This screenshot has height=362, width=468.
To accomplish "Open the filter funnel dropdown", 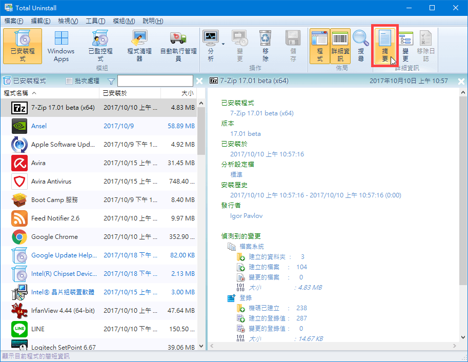I will [111, 81].
